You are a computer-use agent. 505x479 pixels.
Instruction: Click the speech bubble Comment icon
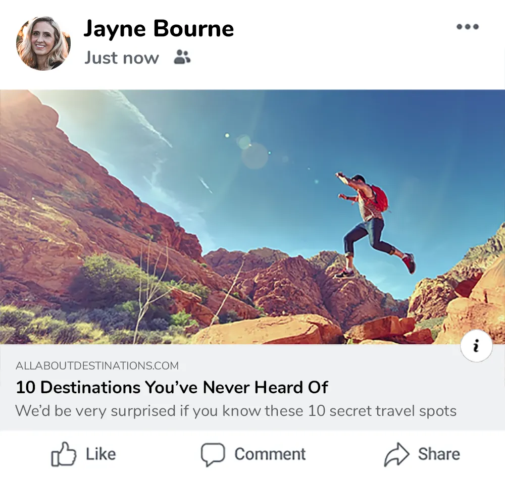pyautogui.click(x=213, y=454)
